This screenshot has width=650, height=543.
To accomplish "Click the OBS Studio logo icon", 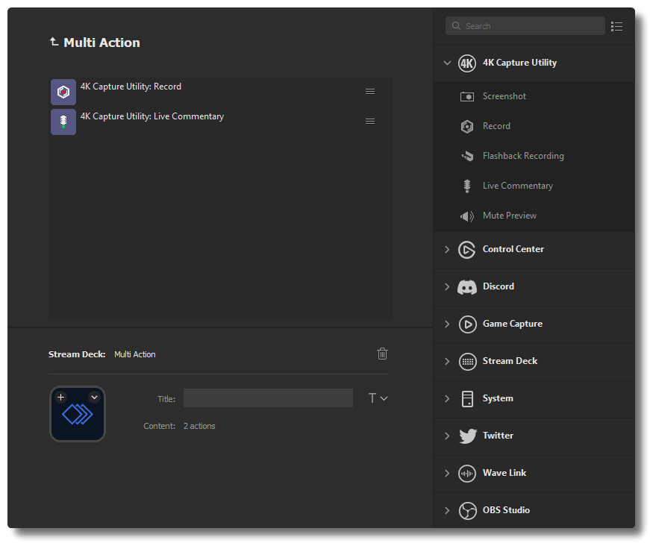I will click(x=468, y=511).
